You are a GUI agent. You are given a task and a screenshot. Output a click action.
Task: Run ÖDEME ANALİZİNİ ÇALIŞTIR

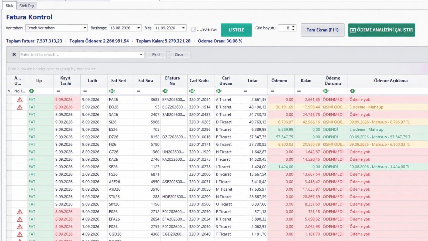pos(381,30)
